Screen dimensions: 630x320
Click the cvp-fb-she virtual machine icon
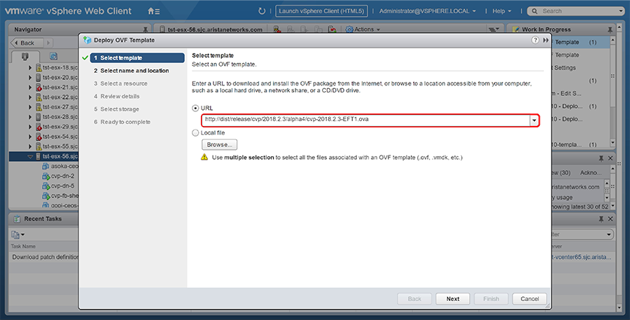(x=45, y=196)
